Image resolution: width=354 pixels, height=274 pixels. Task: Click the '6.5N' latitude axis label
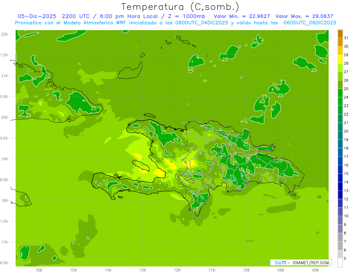coord(4,263)
